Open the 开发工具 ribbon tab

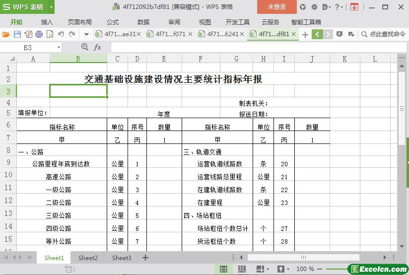click(x=238, y=22)
